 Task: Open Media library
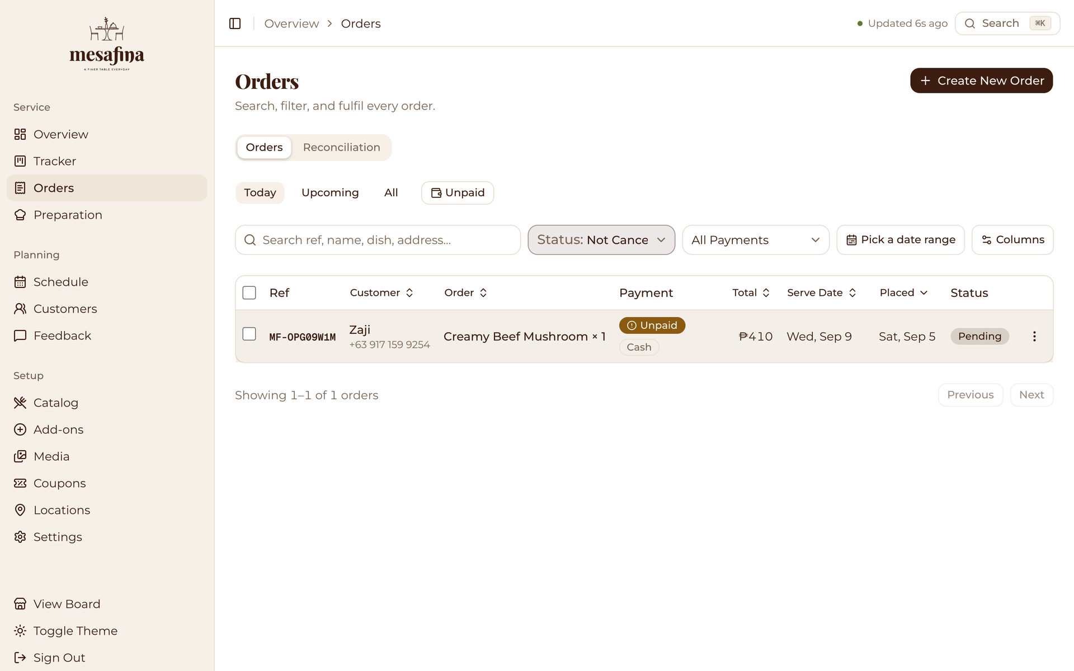point(107,456)
